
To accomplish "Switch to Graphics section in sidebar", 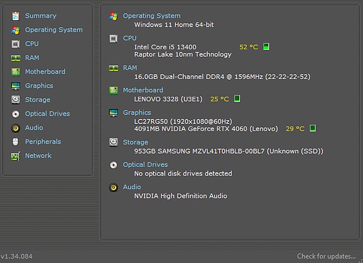I will (x=39, y=86).
